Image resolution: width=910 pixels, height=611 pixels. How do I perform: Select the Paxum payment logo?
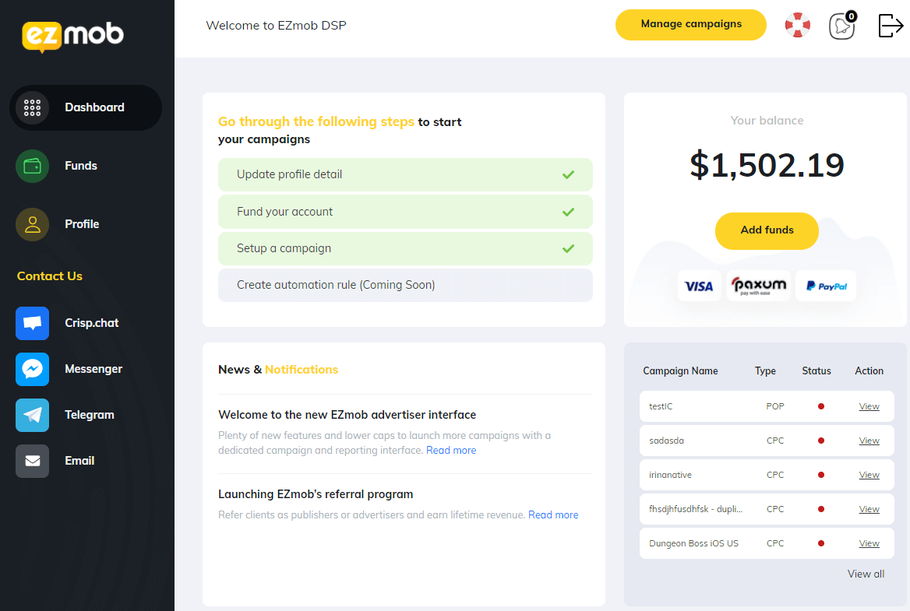coord(757,286)
